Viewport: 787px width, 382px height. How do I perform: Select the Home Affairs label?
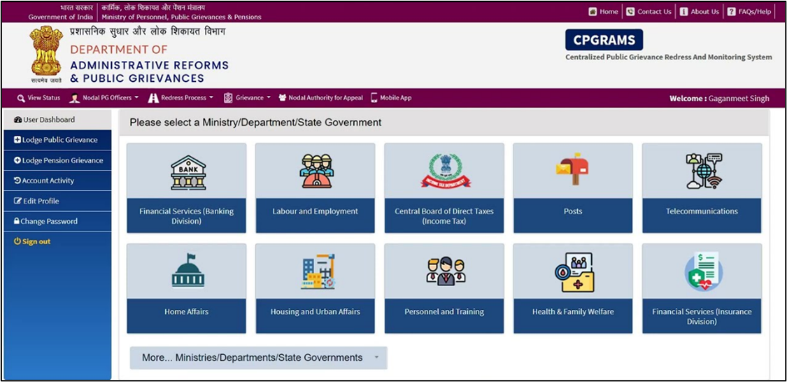click(186, 312)
